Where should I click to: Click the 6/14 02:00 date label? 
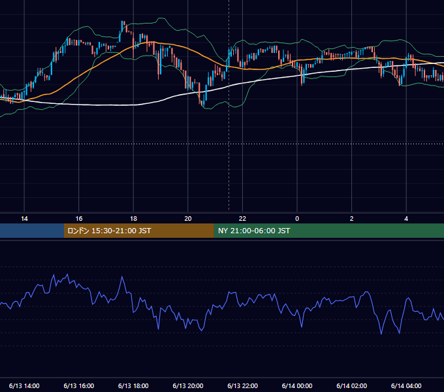(352, 385)
